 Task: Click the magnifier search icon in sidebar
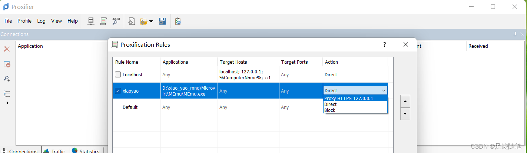tap(7, 79)
